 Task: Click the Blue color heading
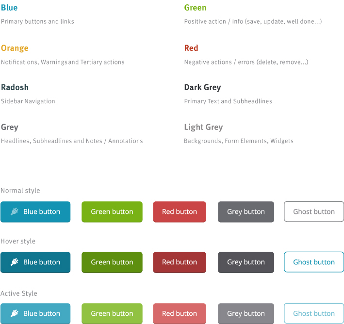9,8
